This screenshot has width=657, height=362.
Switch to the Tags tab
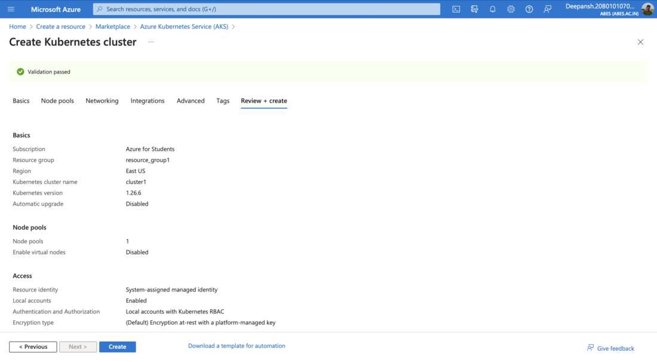(x=223, y=100)
